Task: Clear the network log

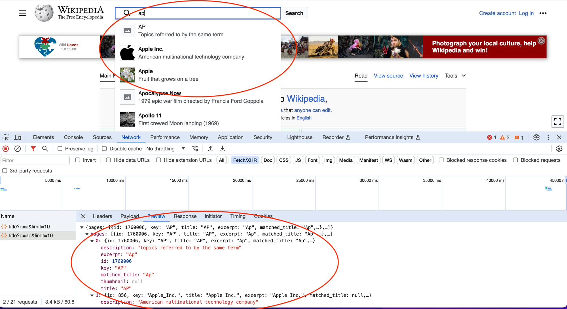Action: pos(18,149)
